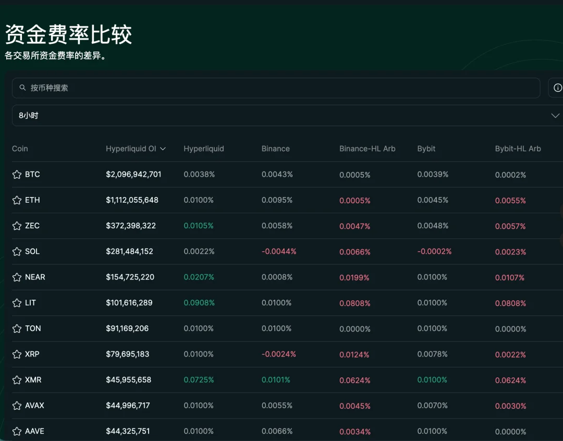Click LIT open interest $101,616,289
Image resolution: width=563 pixels, height=441 pixels.
click(x=129, y=303)
